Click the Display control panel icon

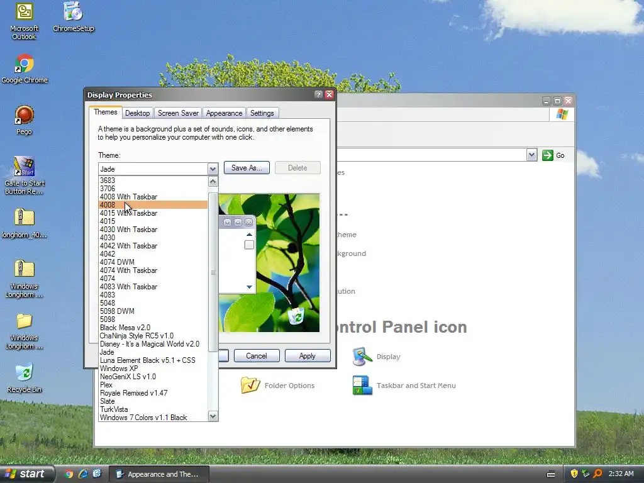click(376, 357)
